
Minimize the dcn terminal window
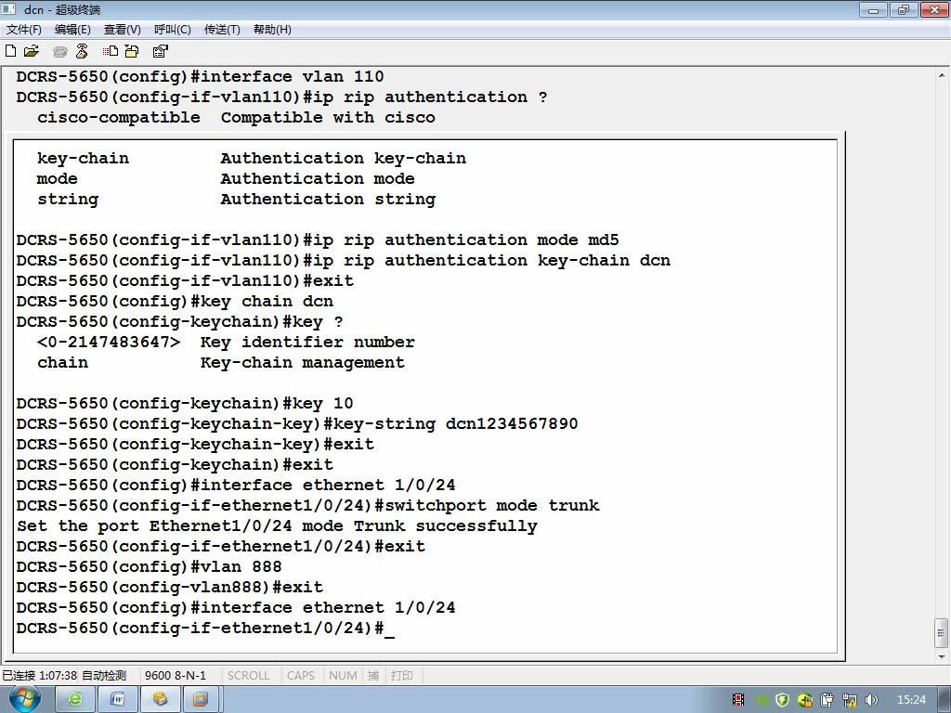click(x=874, y=9)
